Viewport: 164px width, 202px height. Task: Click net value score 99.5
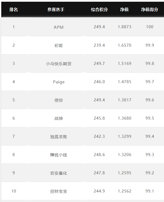tap(150, 118)
